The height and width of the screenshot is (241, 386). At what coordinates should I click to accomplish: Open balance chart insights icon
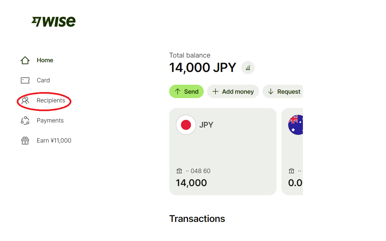[x=248, y=68]
